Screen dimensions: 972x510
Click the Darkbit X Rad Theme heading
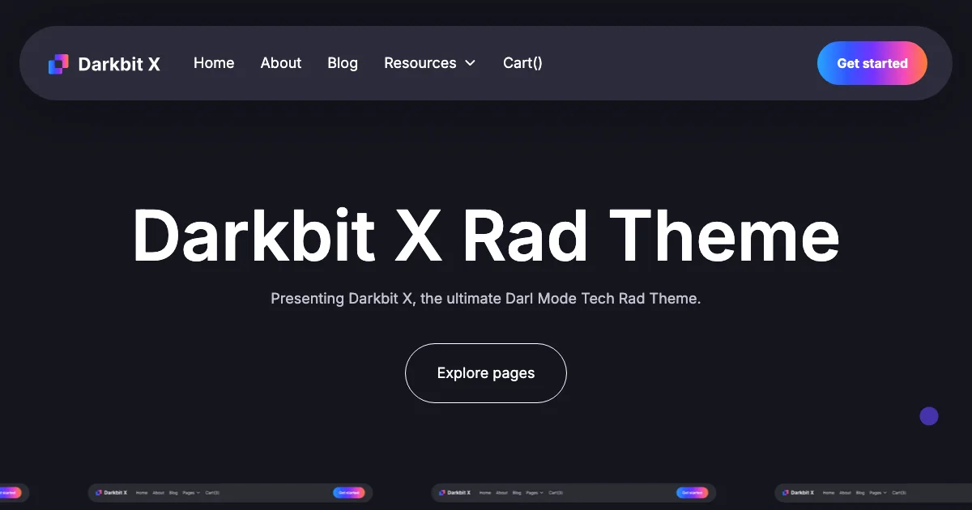pyautogui.click(x=486, y=235)
